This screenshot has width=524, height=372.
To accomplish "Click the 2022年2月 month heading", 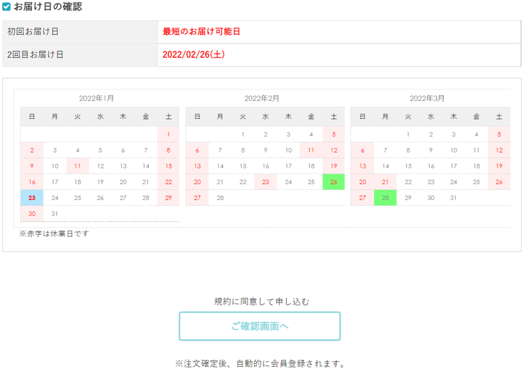I will pos(261,98).
